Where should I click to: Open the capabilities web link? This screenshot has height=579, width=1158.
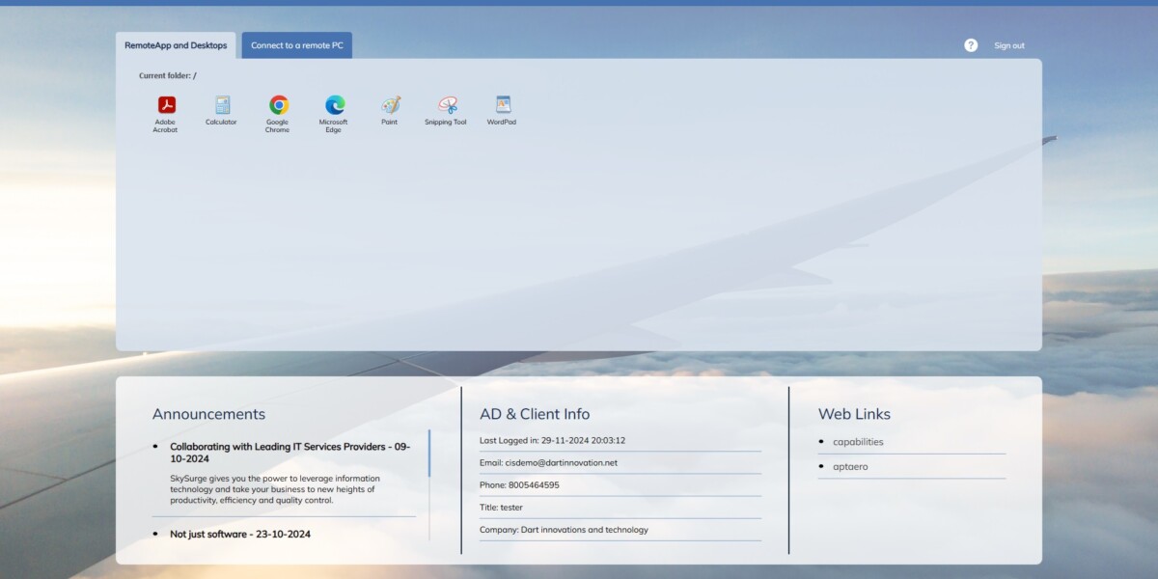[857, 441]
